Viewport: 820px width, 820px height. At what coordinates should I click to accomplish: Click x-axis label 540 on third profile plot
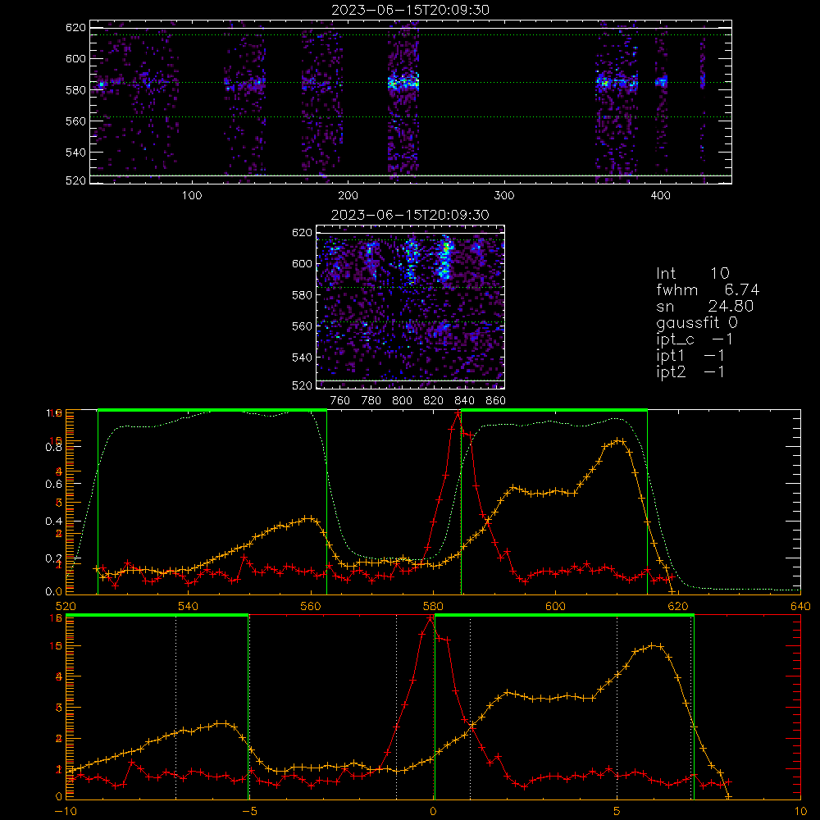[189, 606]
